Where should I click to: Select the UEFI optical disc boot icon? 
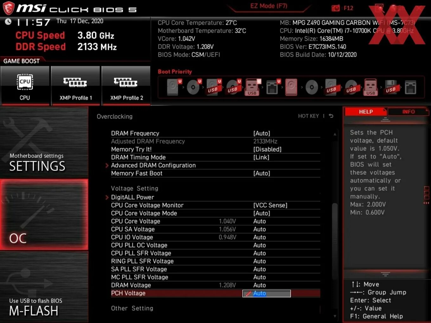pyautogui.click(x=194, y=87)
